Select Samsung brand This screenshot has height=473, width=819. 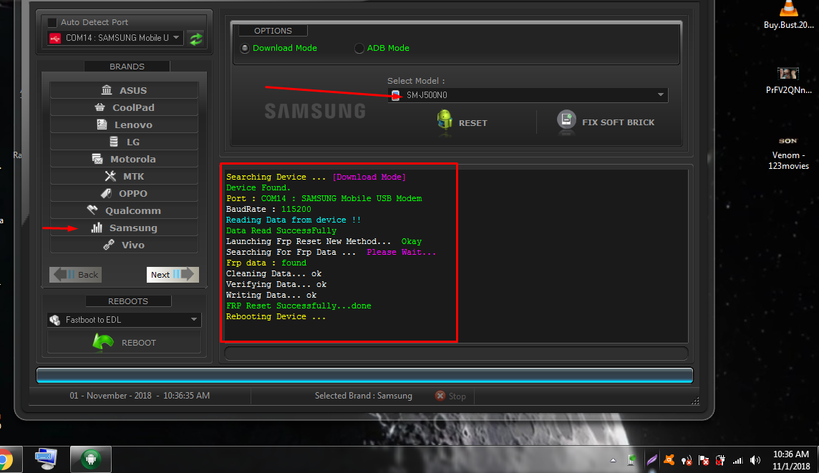[124, 228]
